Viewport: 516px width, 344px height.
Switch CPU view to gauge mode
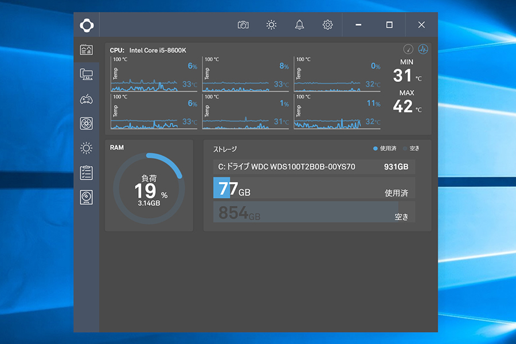tap(408, 49)
